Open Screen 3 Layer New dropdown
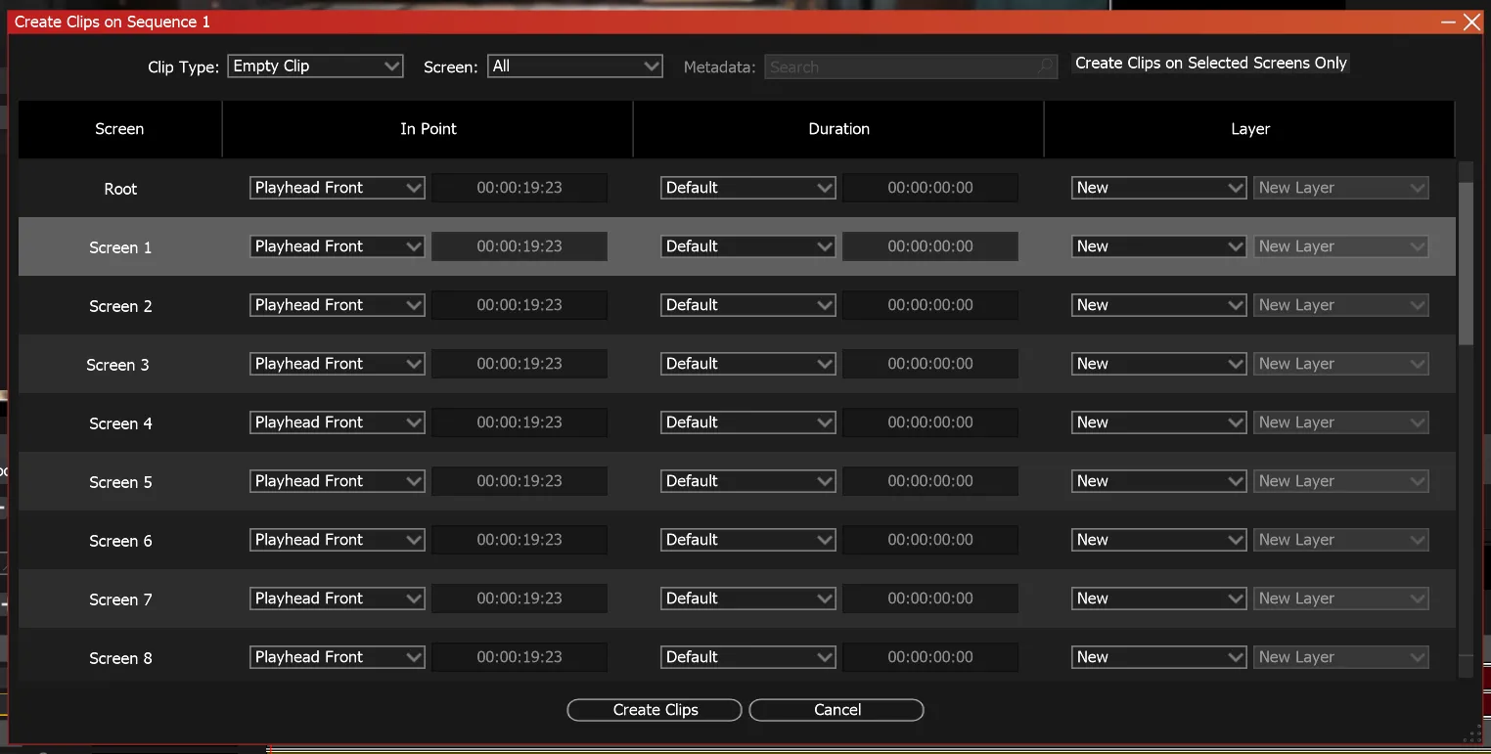 pos(1159,364)
